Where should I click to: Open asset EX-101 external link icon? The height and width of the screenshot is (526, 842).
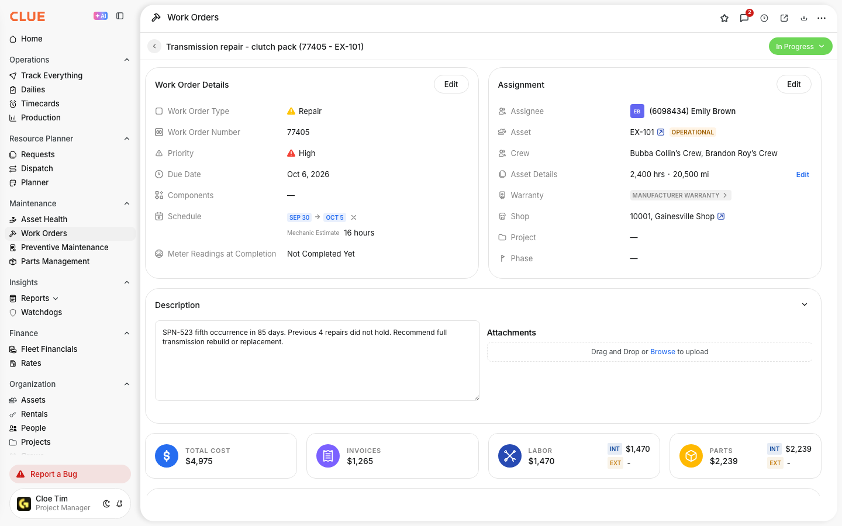click(661, 132)
